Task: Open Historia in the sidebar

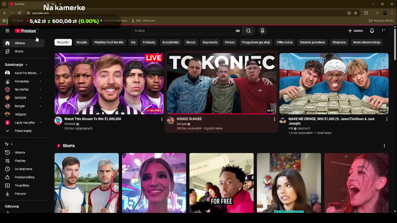Action: coord(24,152)
